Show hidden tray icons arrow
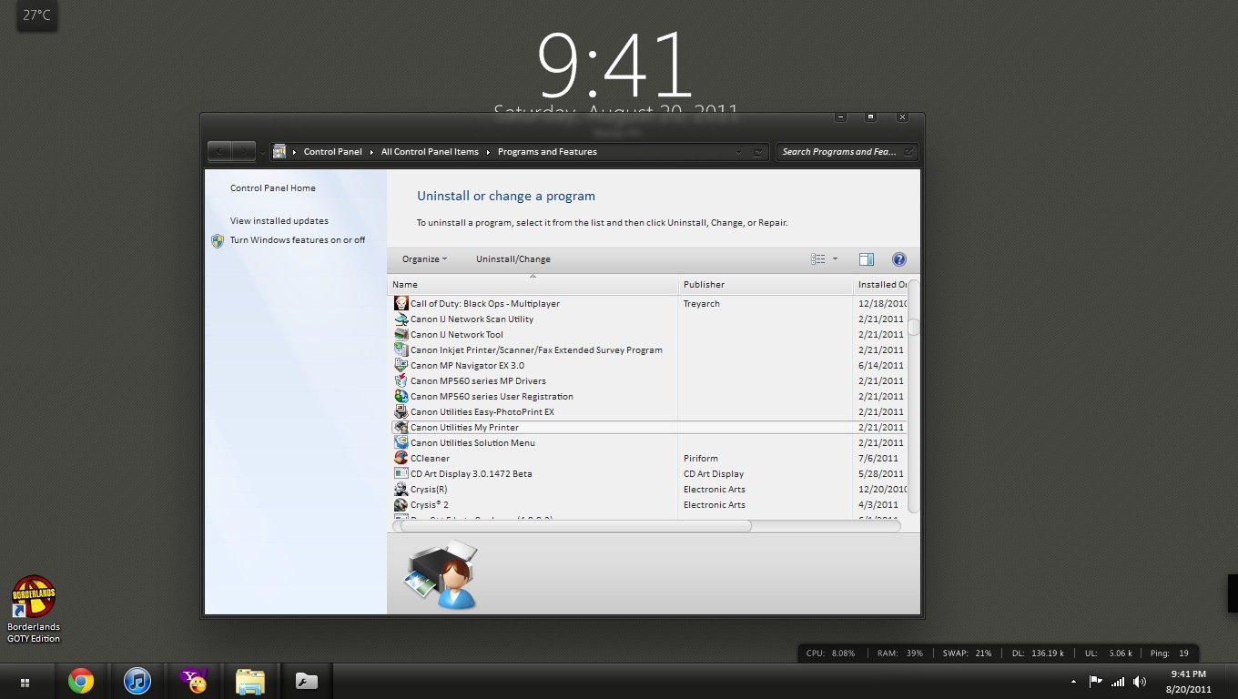1238x699 pixels. [1073, 681]
